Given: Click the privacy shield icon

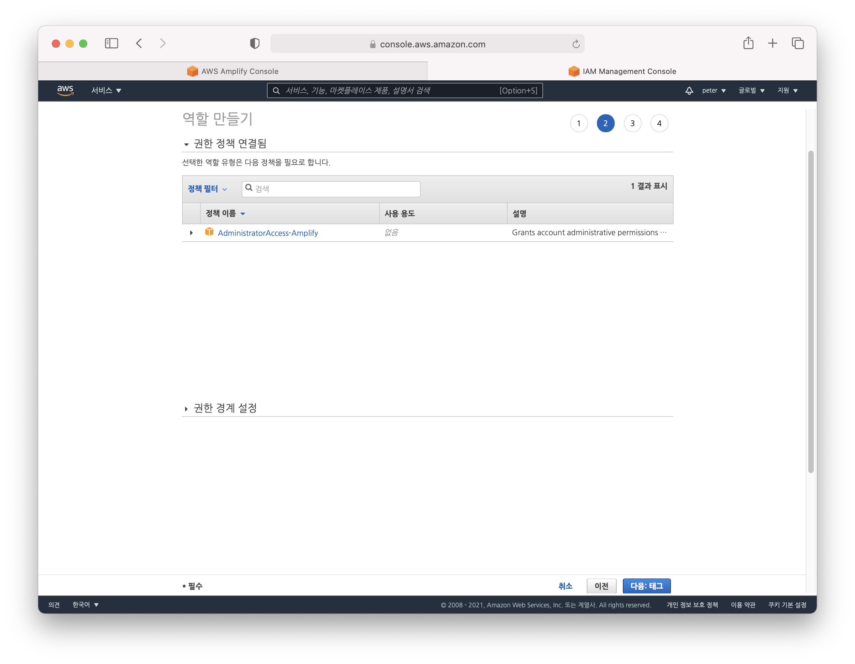Looking at the screenshot, I should tap(254, 43).
